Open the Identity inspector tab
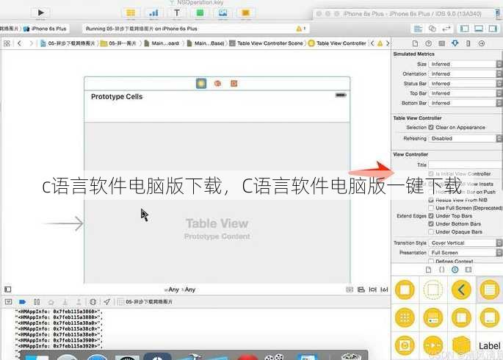503x360 pixels. click(442, 43)
